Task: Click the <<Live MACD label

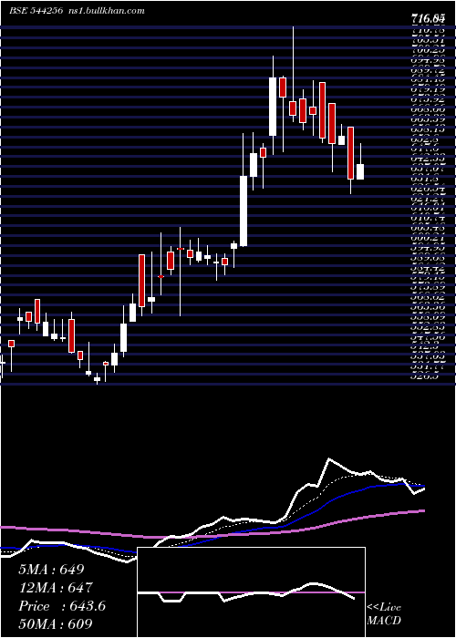Action: point(384,614)
